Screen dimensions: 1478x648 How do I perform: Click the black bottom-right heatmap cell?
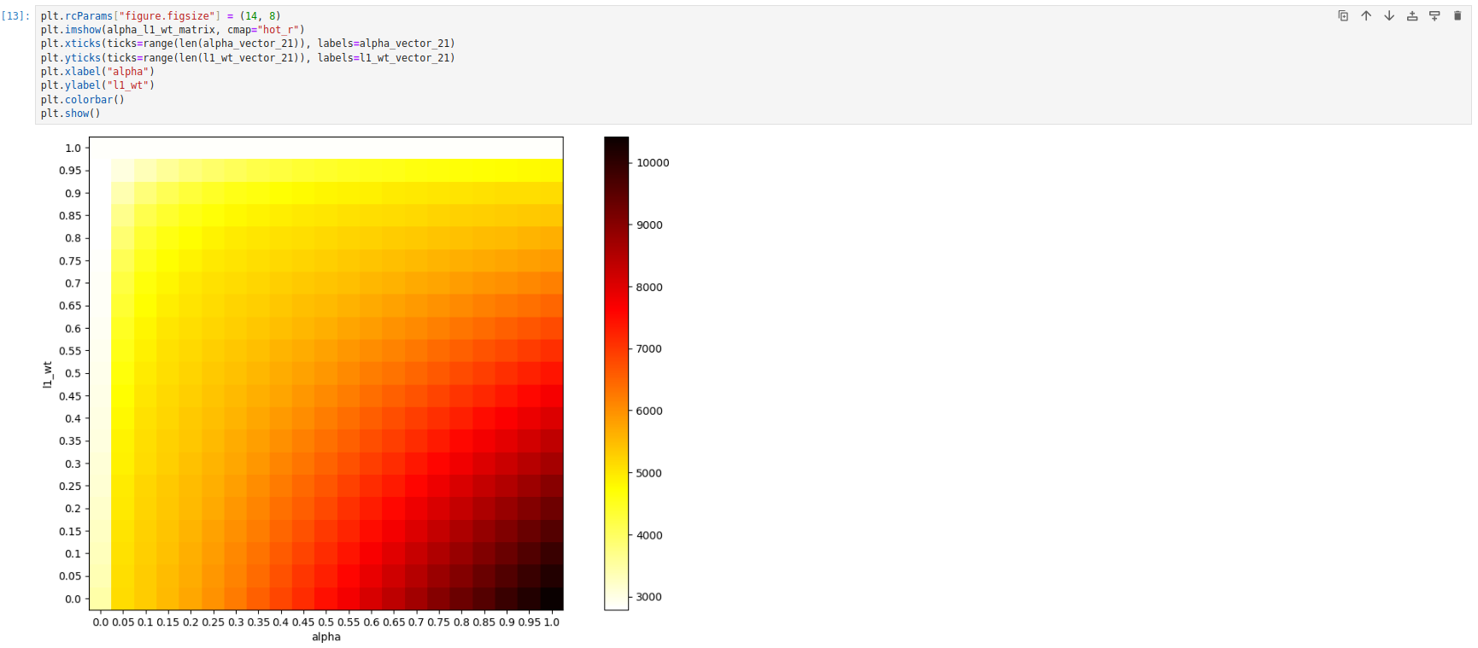pos(552,598)
